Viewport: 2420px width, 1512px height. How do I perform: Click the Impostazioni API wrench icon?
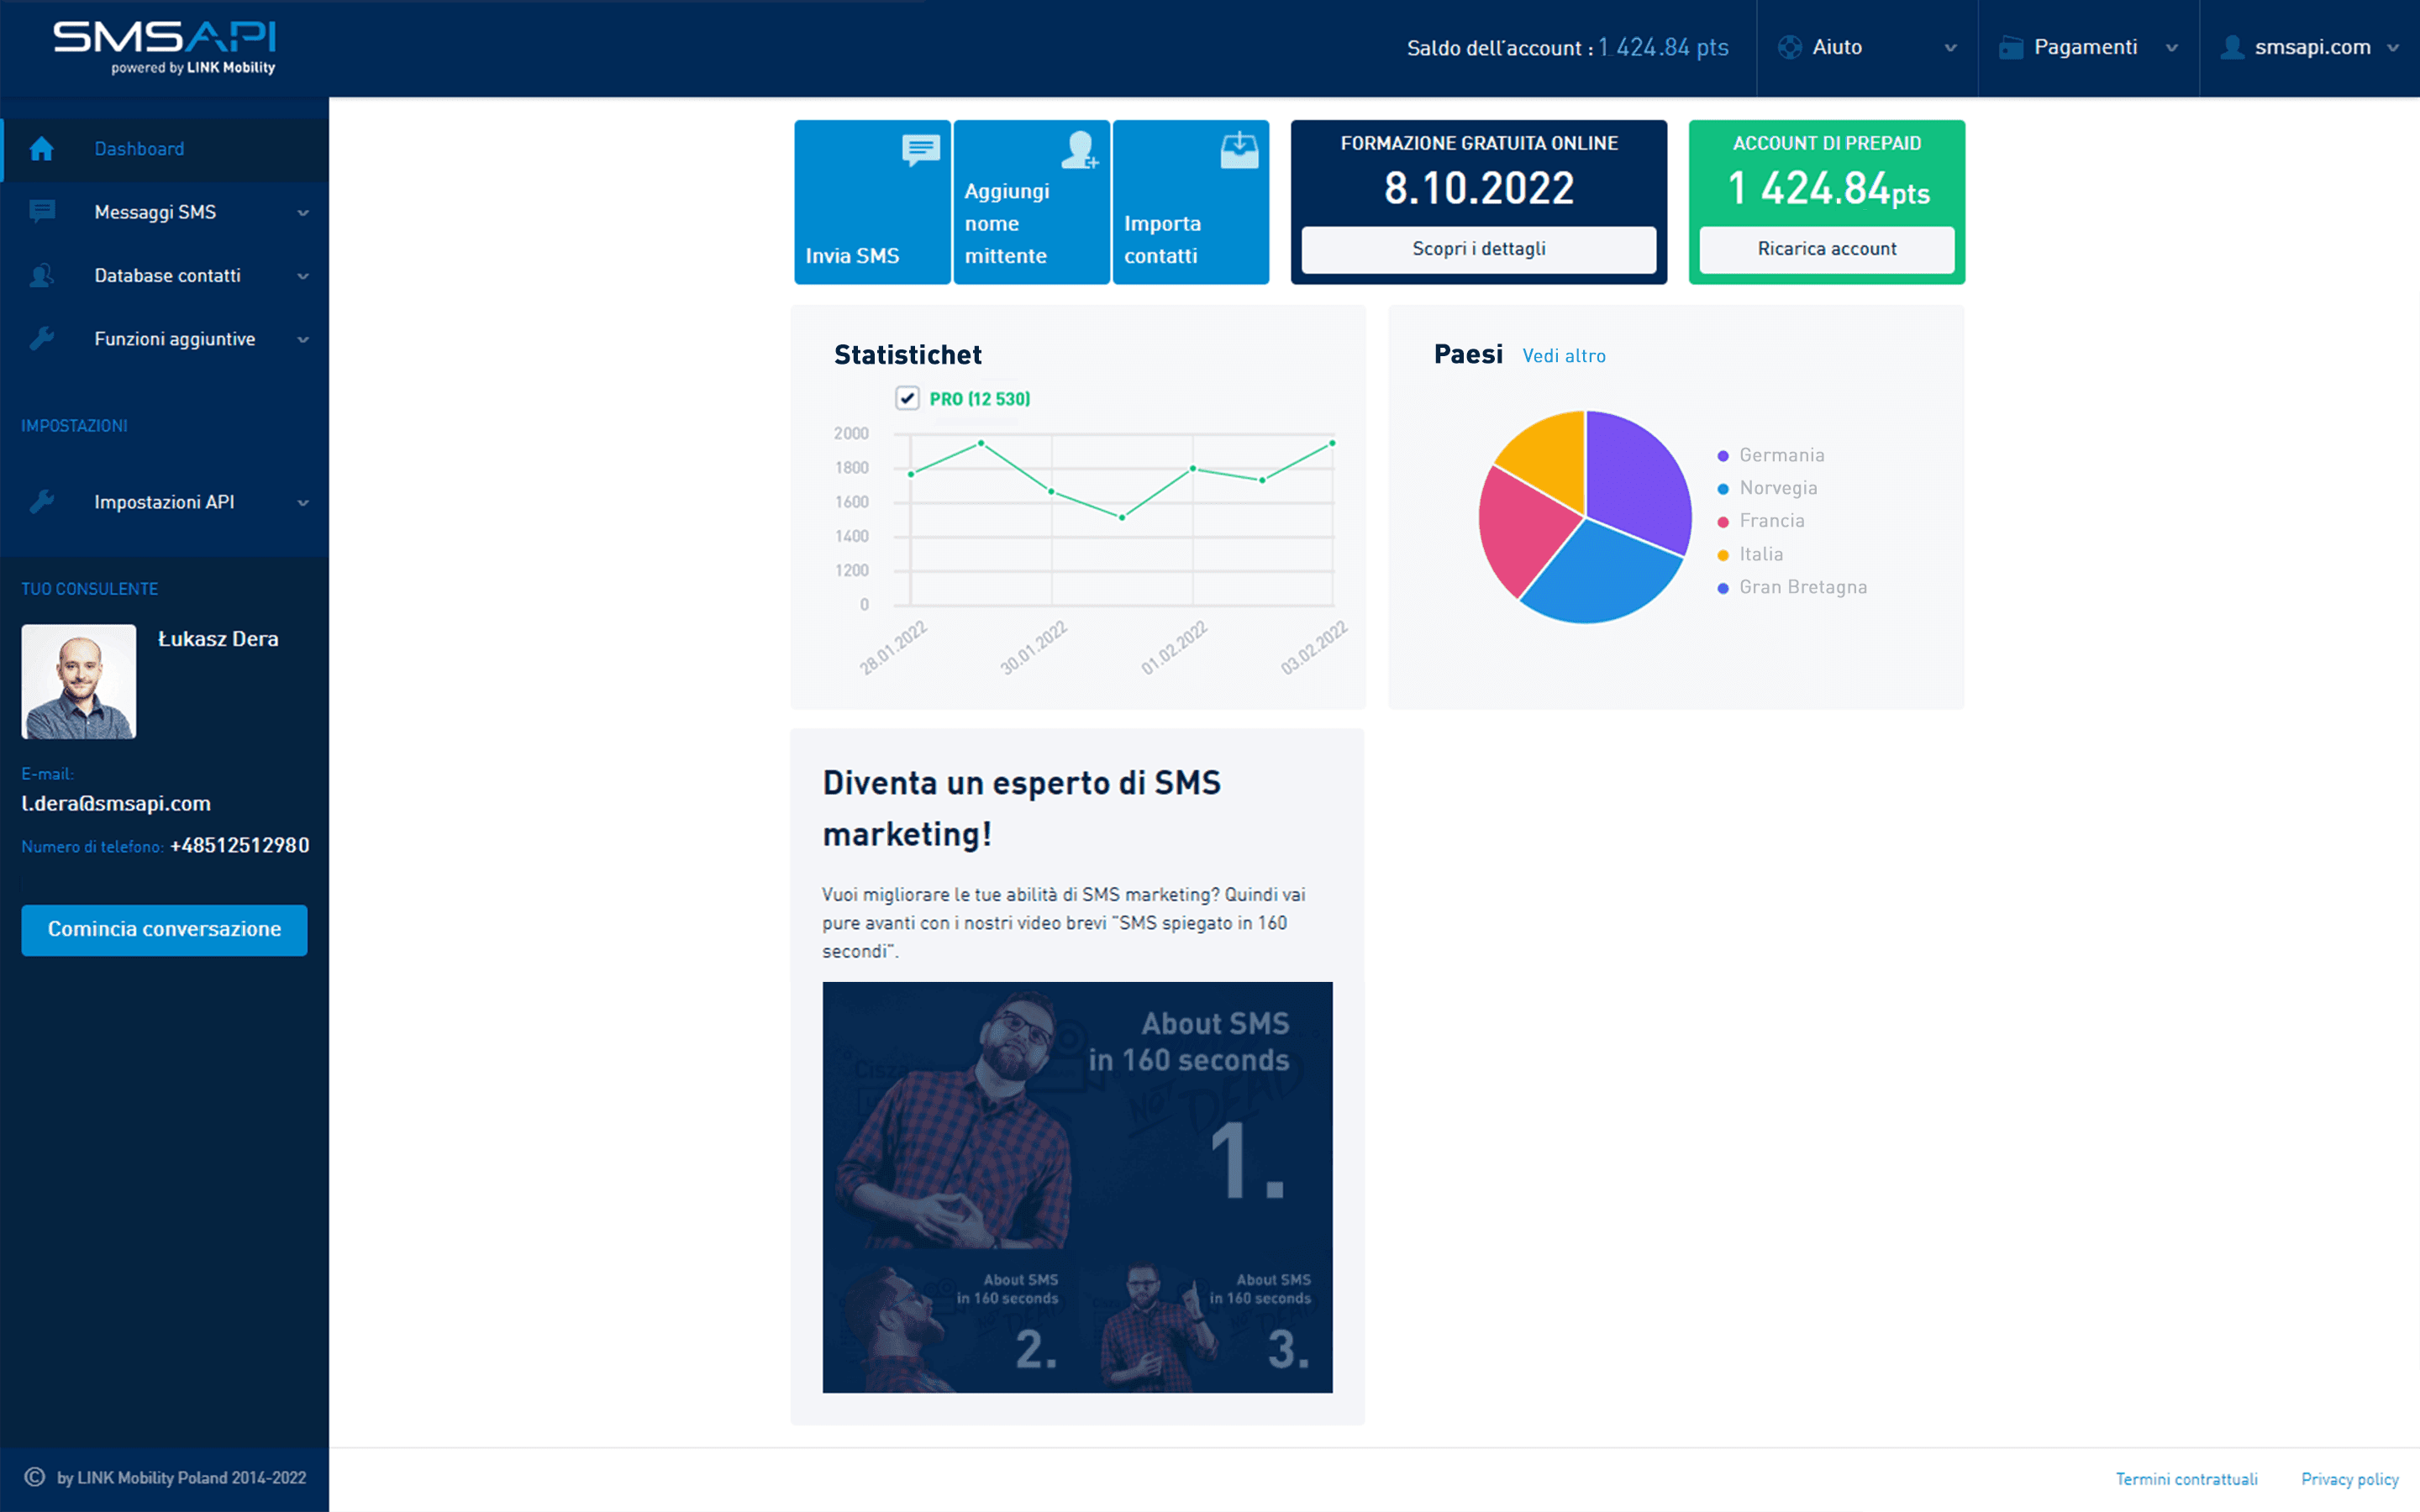(42, 502)
